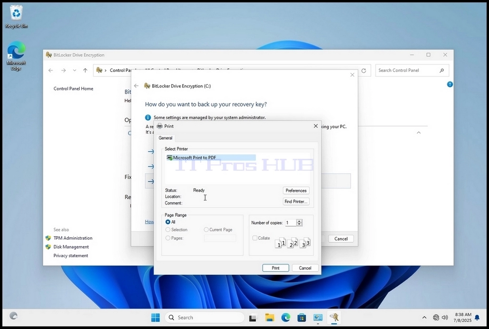Go back in Control Panel window
The image size is (489, 329).
(x=50, y=70)
